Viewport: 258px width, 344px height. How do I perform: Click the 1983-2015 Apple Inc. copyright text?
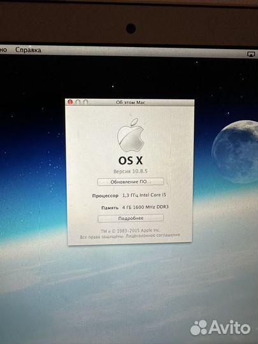click(131, 231)
